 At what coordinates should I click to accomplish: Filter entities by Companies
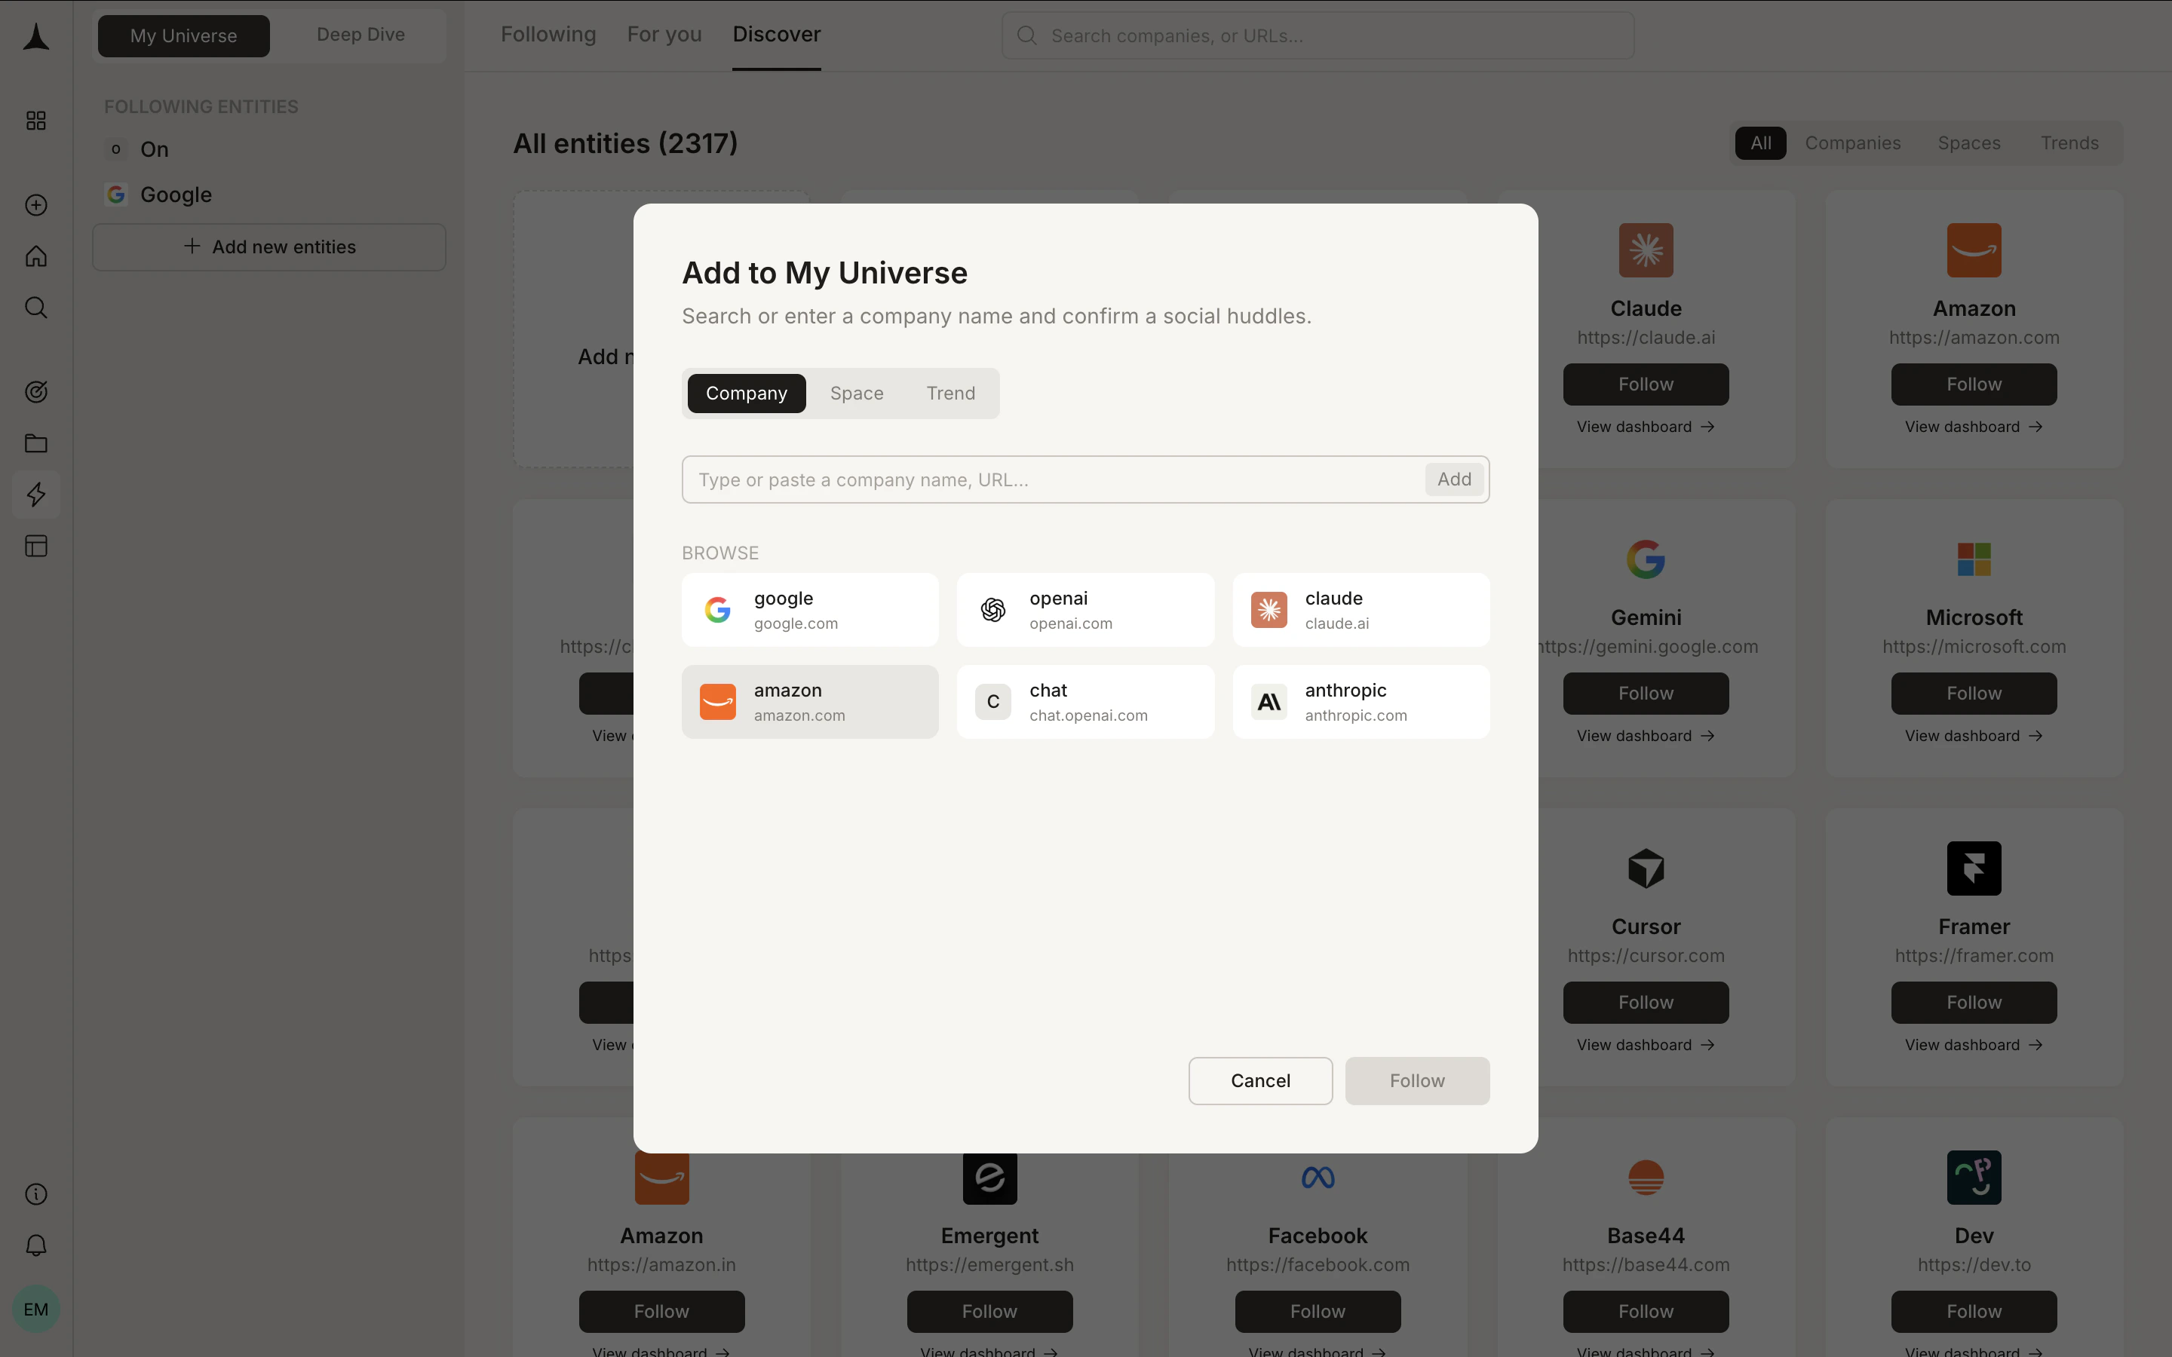coord(1852,142)
